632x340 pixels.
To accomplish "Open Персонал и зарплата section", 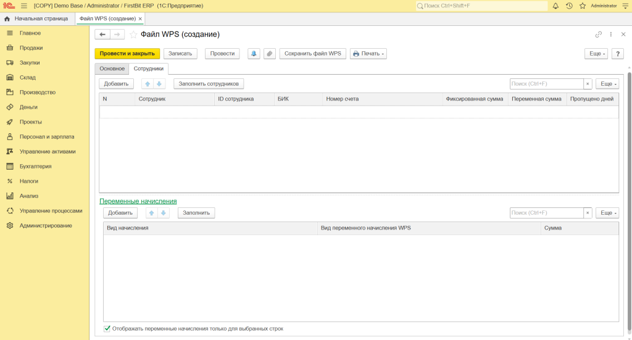I will point(44,137).
